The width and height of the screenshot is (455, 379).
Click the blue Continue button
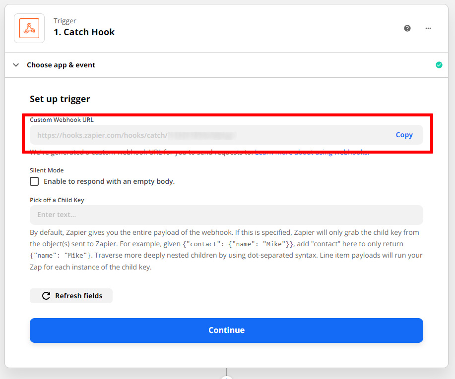click(226, 330)
